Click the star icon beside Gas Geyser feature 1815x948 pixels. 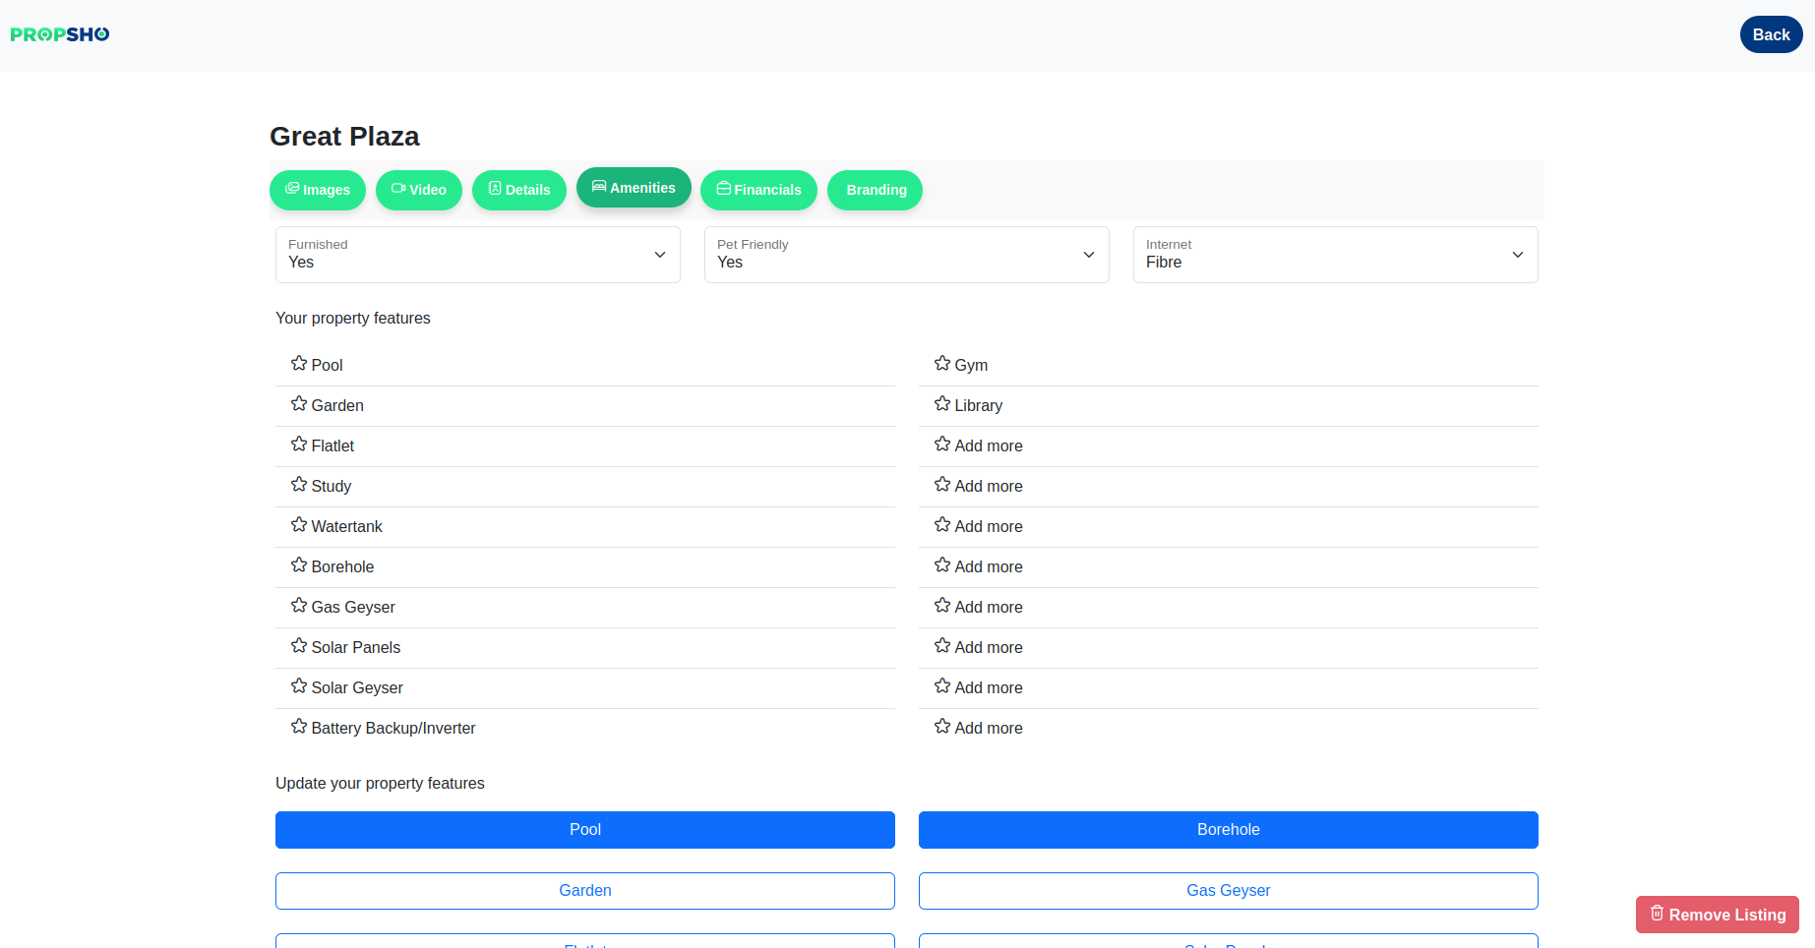point(299,605)
